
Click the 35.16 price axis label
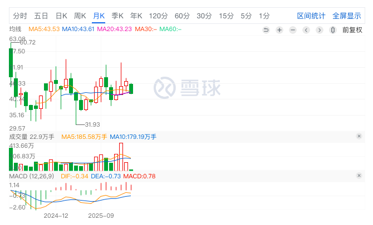pos(17,115)
